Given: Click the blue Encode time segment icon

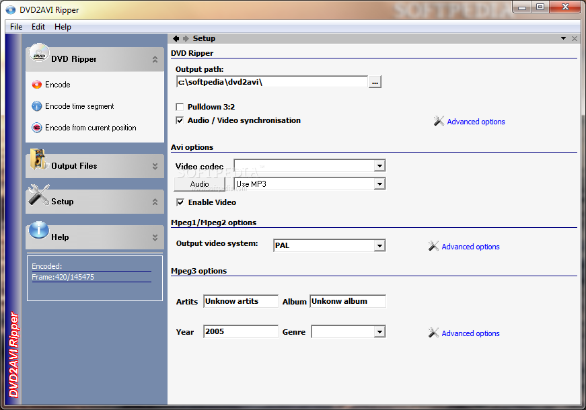Looking at the screenshot, I should tap(36, 106).
